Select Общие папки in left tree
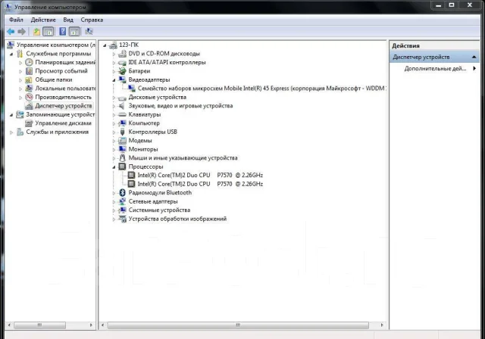Viewport: 485px width, 339px height. pyautogui.click(x=54, y=79)
